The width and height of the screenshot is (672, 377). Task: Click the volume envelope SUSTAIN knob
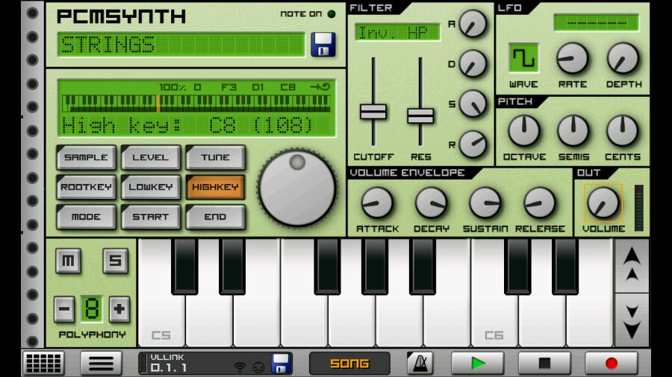click(x=485, y=203)
